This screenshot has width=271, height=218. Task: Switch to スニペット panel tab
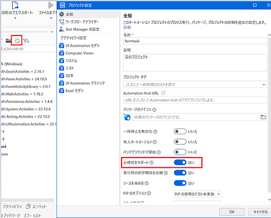[36, 206]
